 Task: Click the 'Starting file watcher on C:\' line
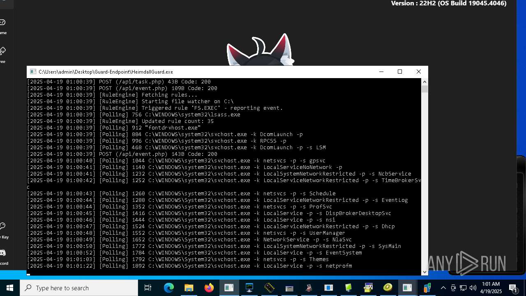pos(130,102)
